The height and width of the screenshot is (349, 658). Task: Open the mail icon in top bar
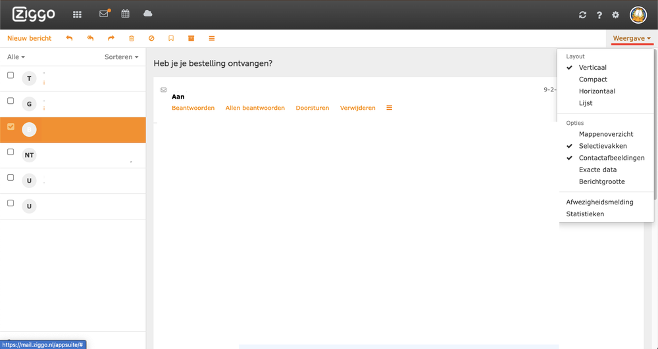(x=104, y=13)
